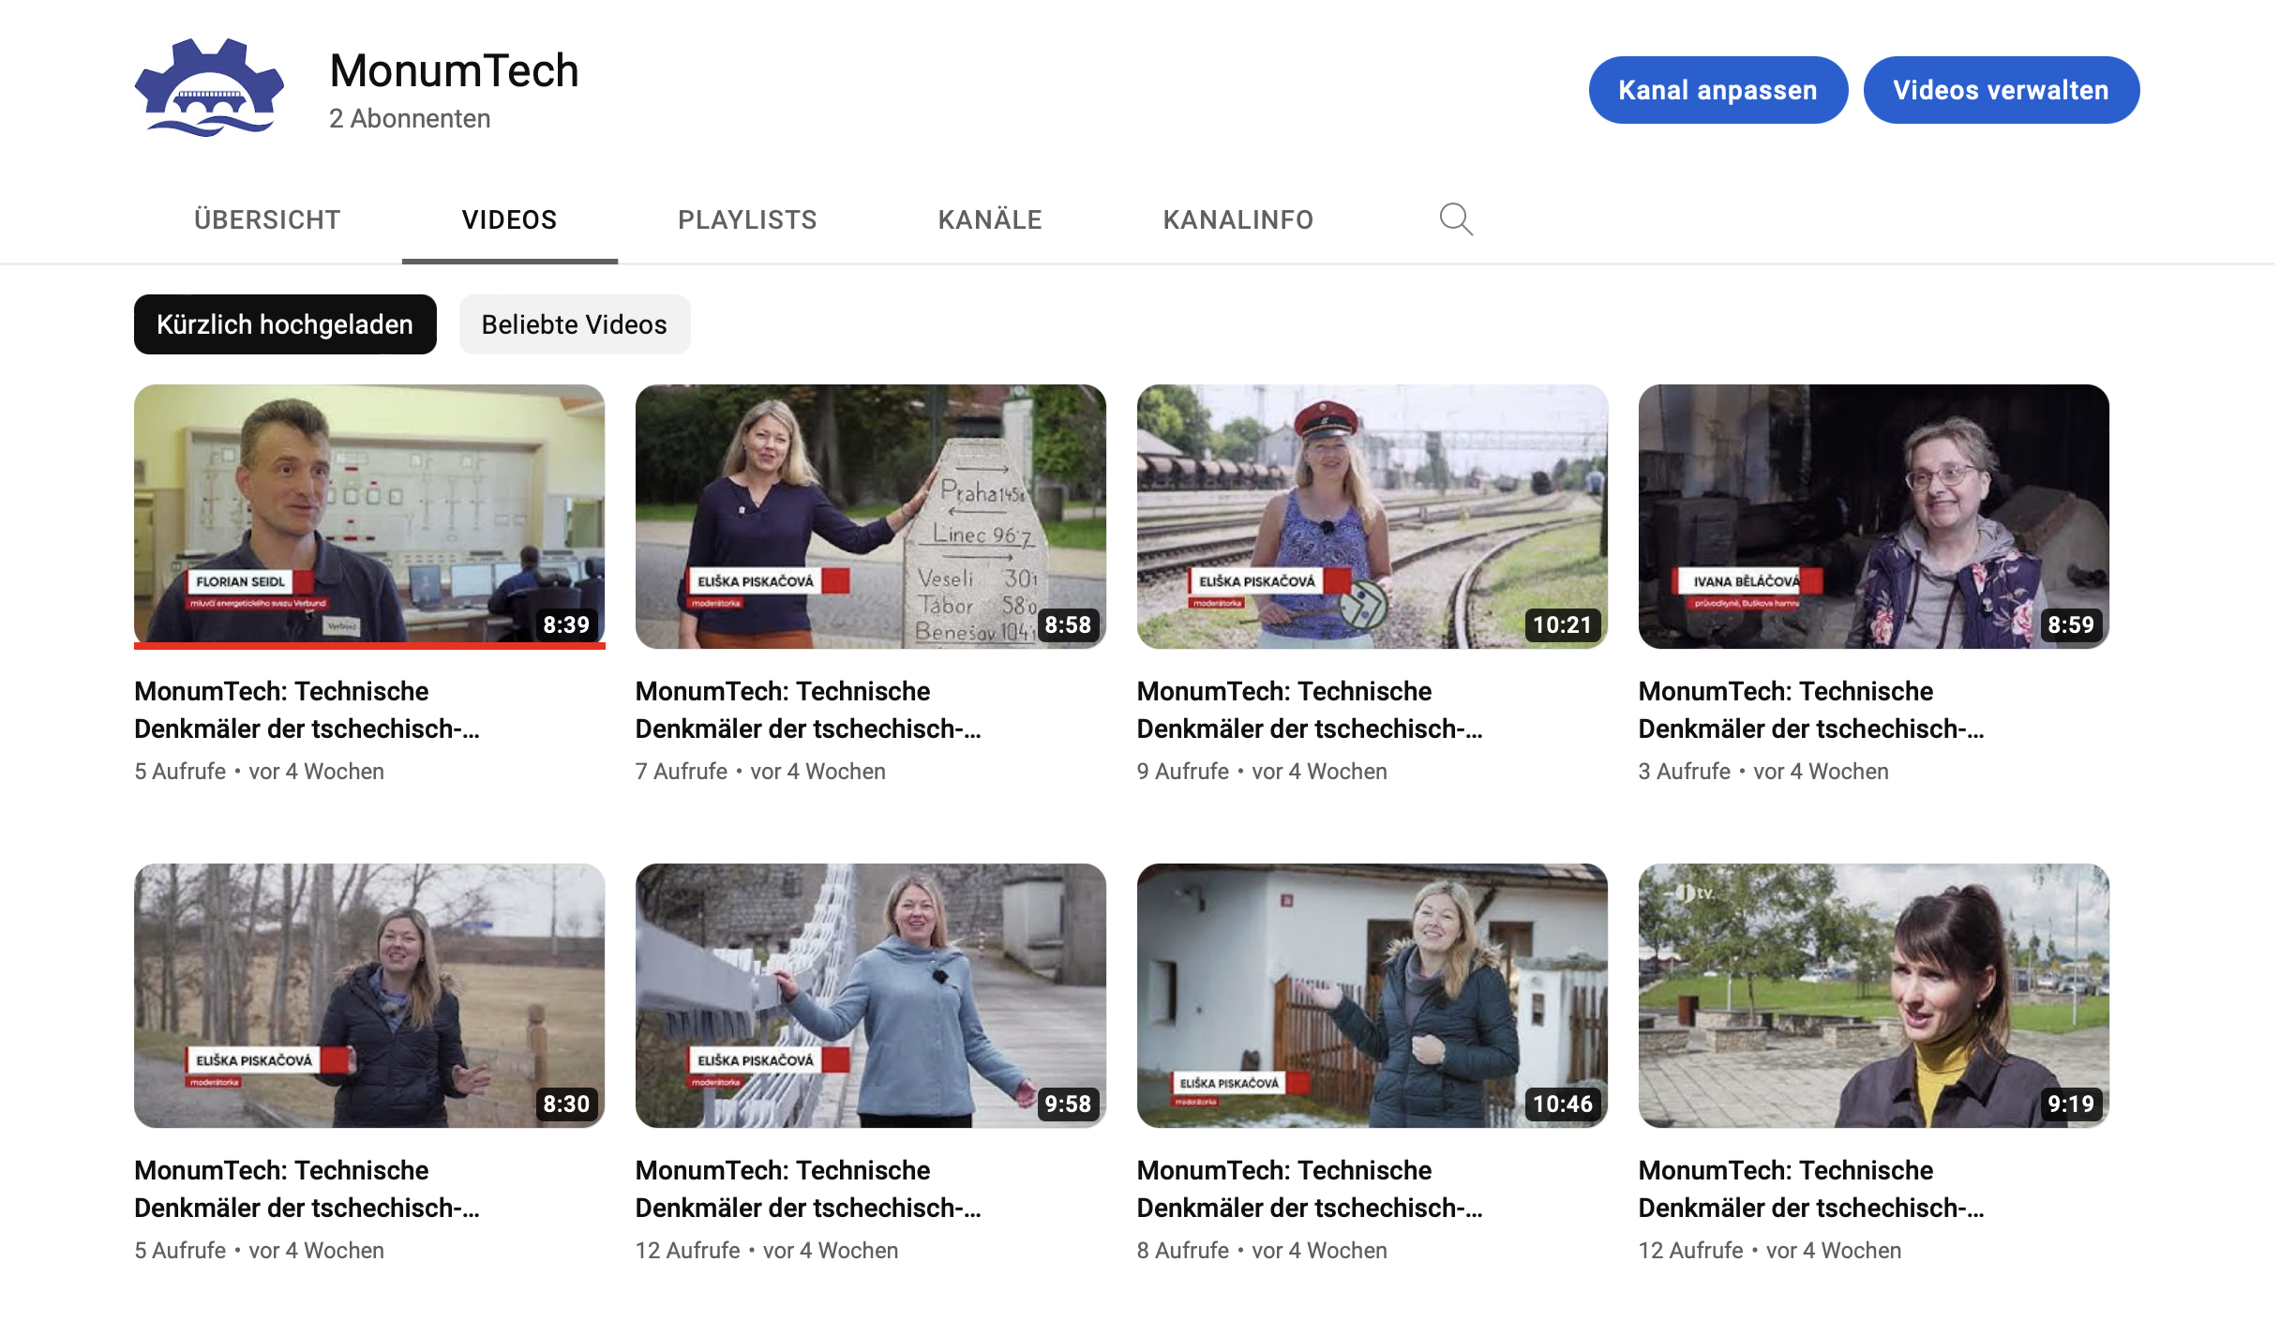
Task: Open the 9:58 footbridge video thumbnail
Action: click(x=870, y=996)
